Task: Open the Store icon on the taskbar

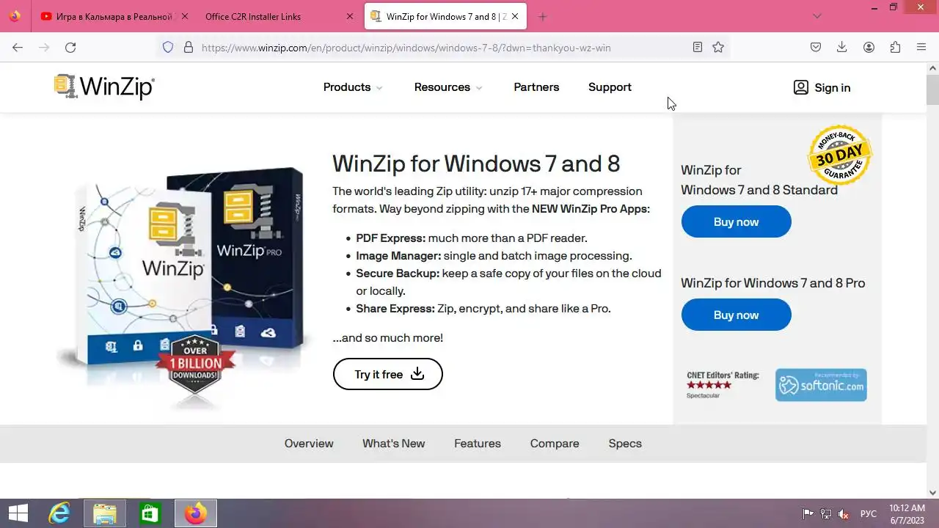Action: 150,513
